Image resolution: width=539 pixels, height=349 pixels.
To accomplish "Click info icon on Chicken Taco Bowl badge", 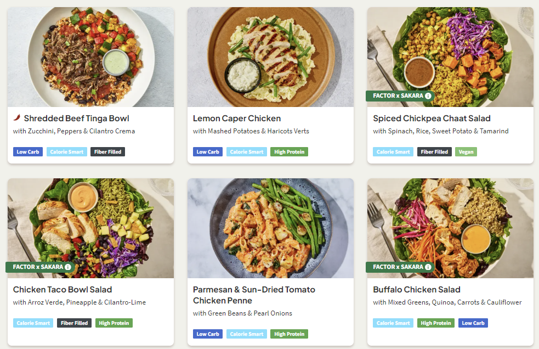I will click(68, 267).
